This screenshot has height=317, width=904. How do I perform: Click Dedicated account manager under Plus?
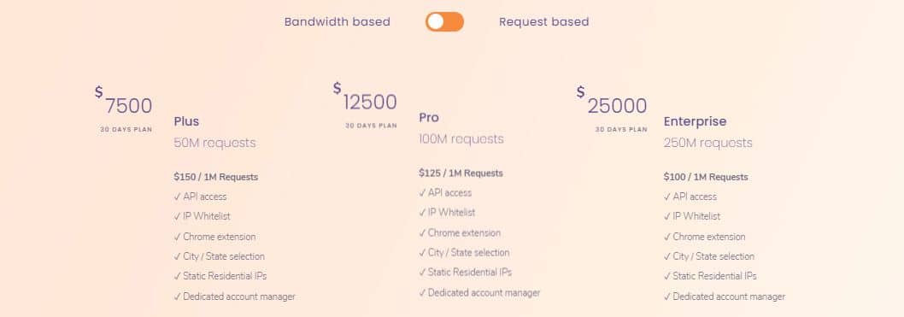pos(234,296)
